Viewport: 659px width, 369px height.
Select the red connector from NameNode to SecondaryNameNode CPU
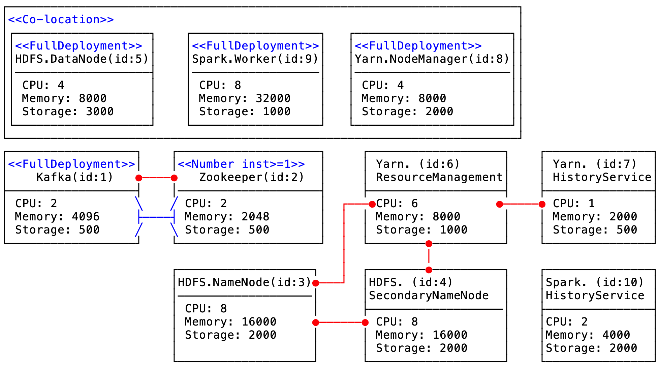(340, 322)
